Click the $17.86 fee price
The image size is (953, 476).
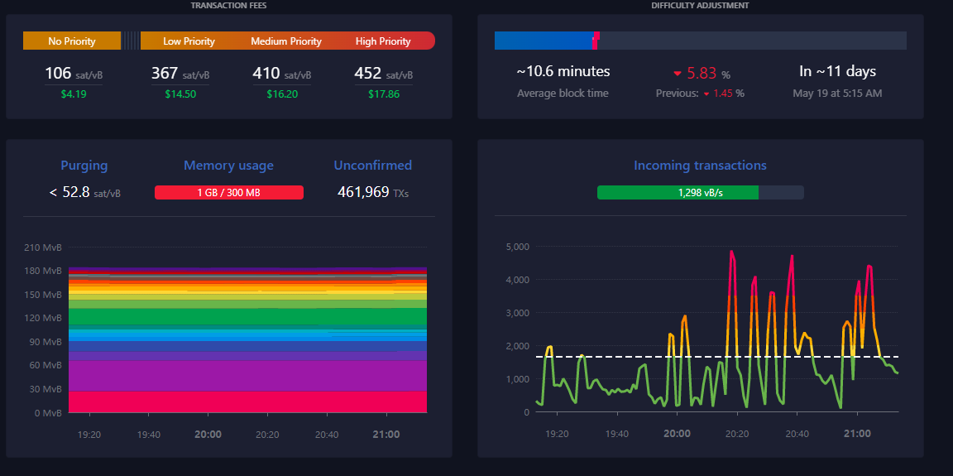[384, 94]
